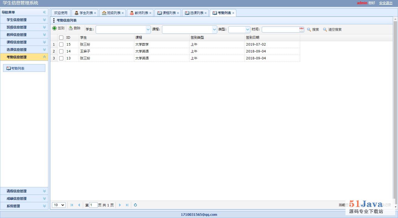398x218 pixels.
Task: Close the 学生列表 tab
Action: (x=95, y=13)
